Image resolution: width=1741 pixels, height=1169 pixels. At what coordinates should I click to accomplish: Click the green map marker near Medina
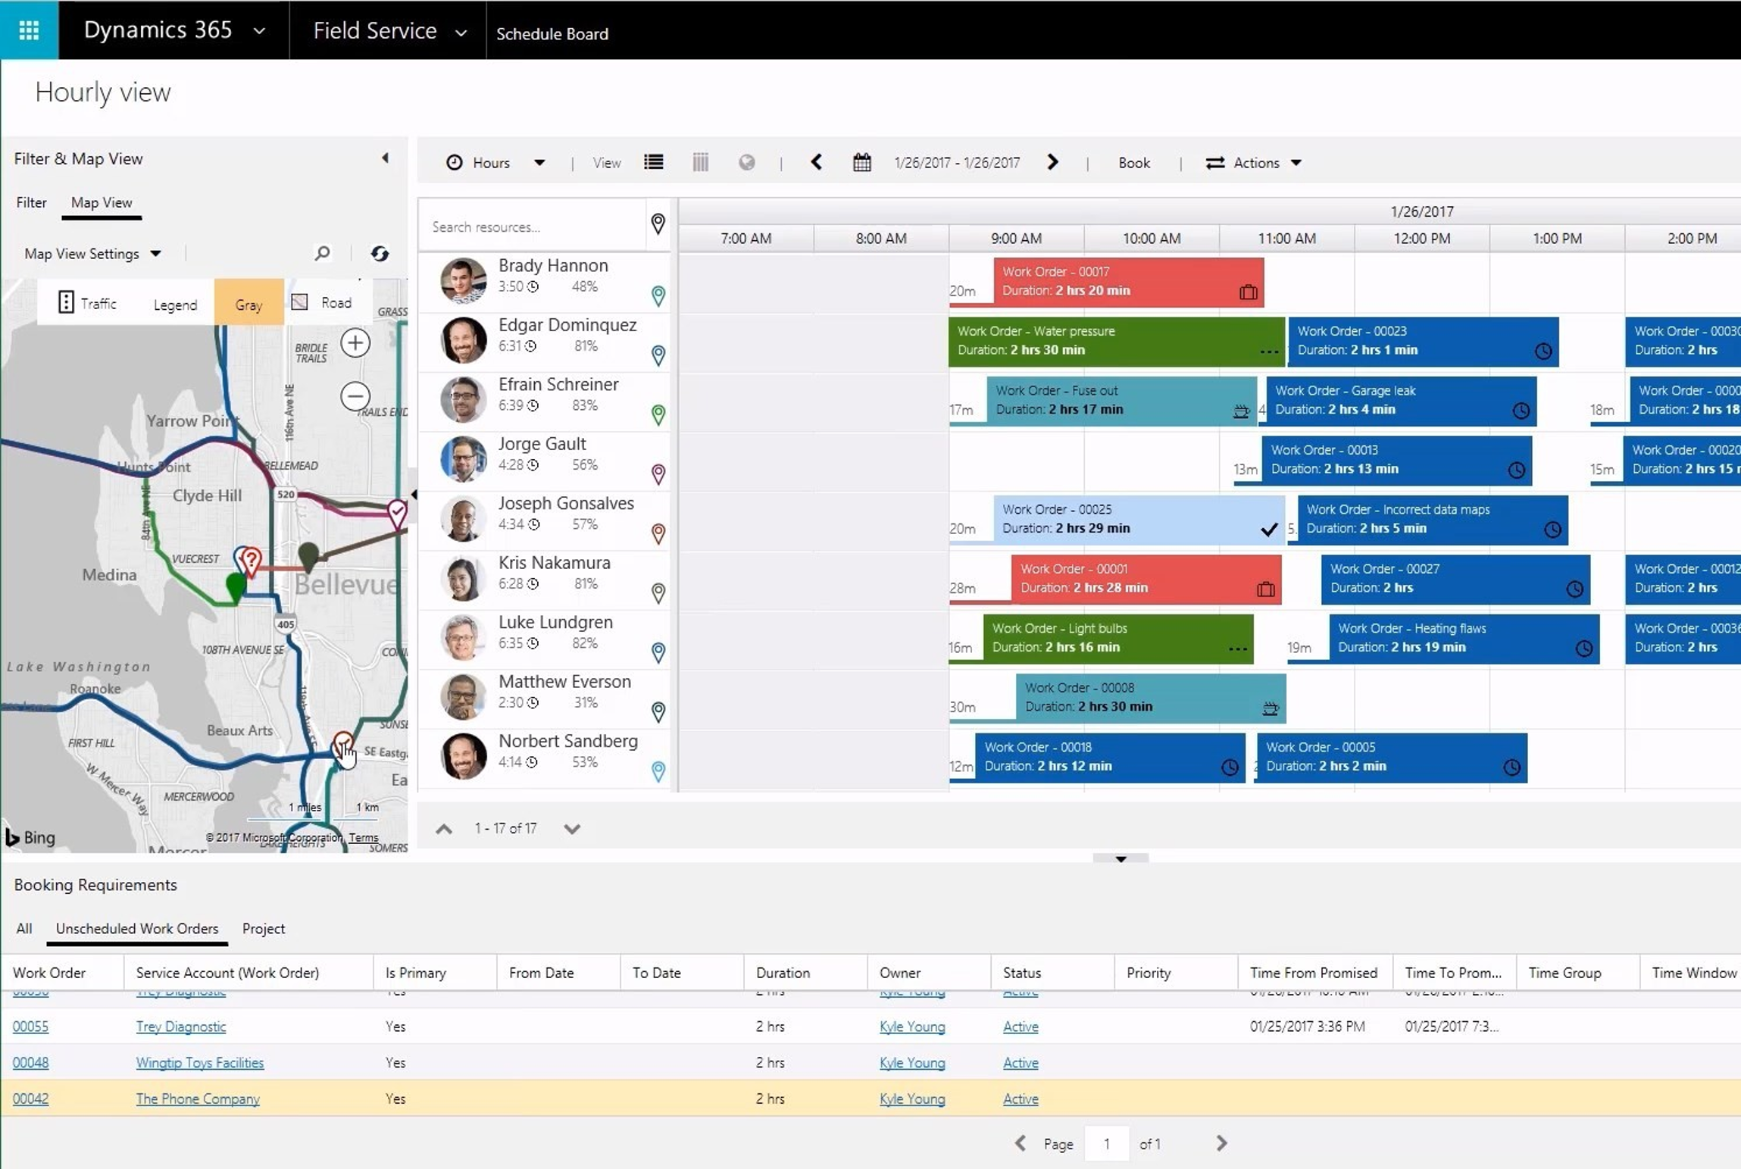point(236,588)
